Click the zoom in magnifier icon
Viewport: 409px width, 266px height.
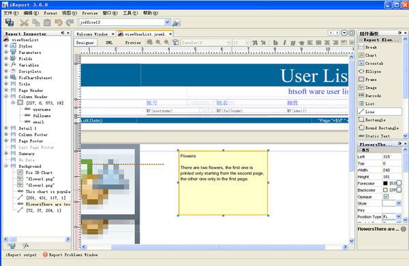click(x=158, y=42)
